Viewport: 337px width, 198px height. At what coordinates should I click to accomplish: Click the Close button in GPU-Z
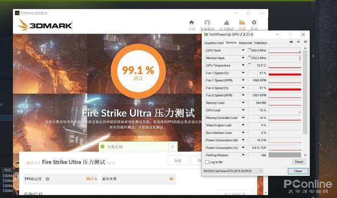298,171
